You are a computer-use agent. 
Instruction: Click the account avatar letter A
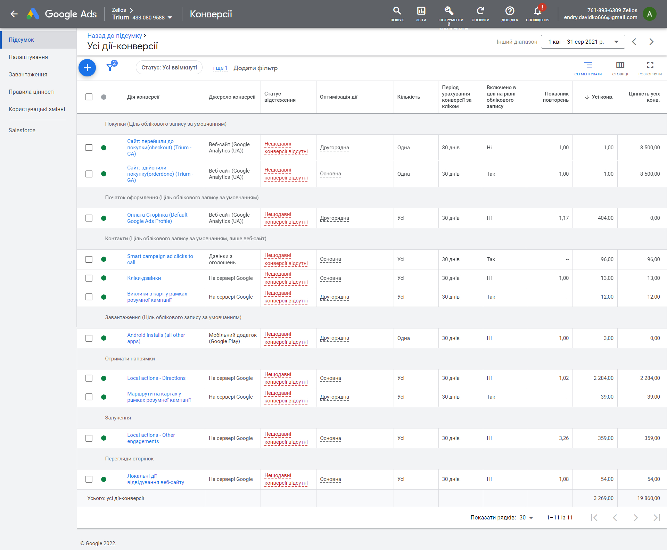pyautogui.click(x=649, y=14)
